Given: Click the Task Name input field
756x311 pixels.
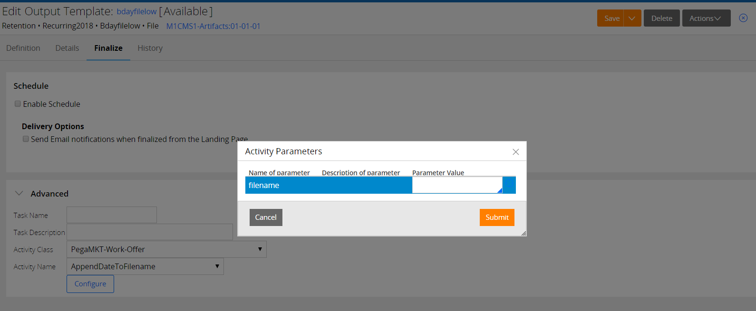Looking at the screenshot, I should point(112,215).
